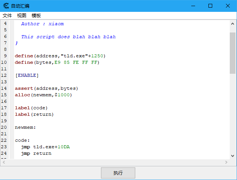Screen dimensions: 237x180
Task: Click the horizontal scrollbar right arrow
Action: 226,162
